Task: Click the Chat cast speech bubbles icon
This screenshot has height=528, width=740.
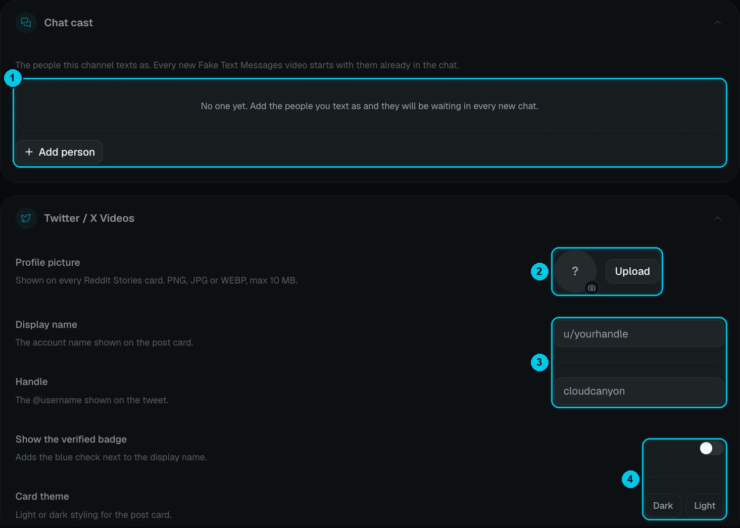Action: pyautogui.click(x=26, y=23)
